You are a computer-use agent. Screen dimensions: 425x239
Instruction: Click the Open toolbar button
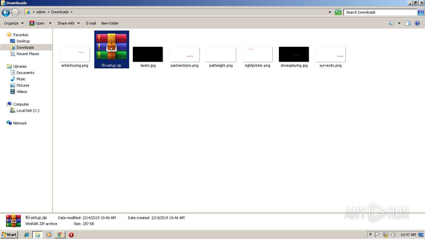tap(37, 23)
